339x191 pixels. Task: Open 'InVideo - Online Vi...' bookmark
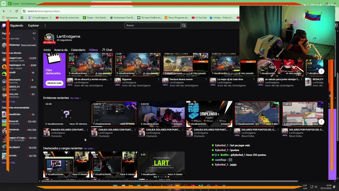pos(221,18)
